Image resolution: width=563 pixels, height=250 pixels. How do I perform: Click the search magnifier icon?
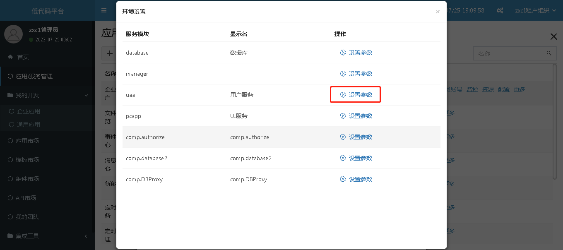(549, 53)
